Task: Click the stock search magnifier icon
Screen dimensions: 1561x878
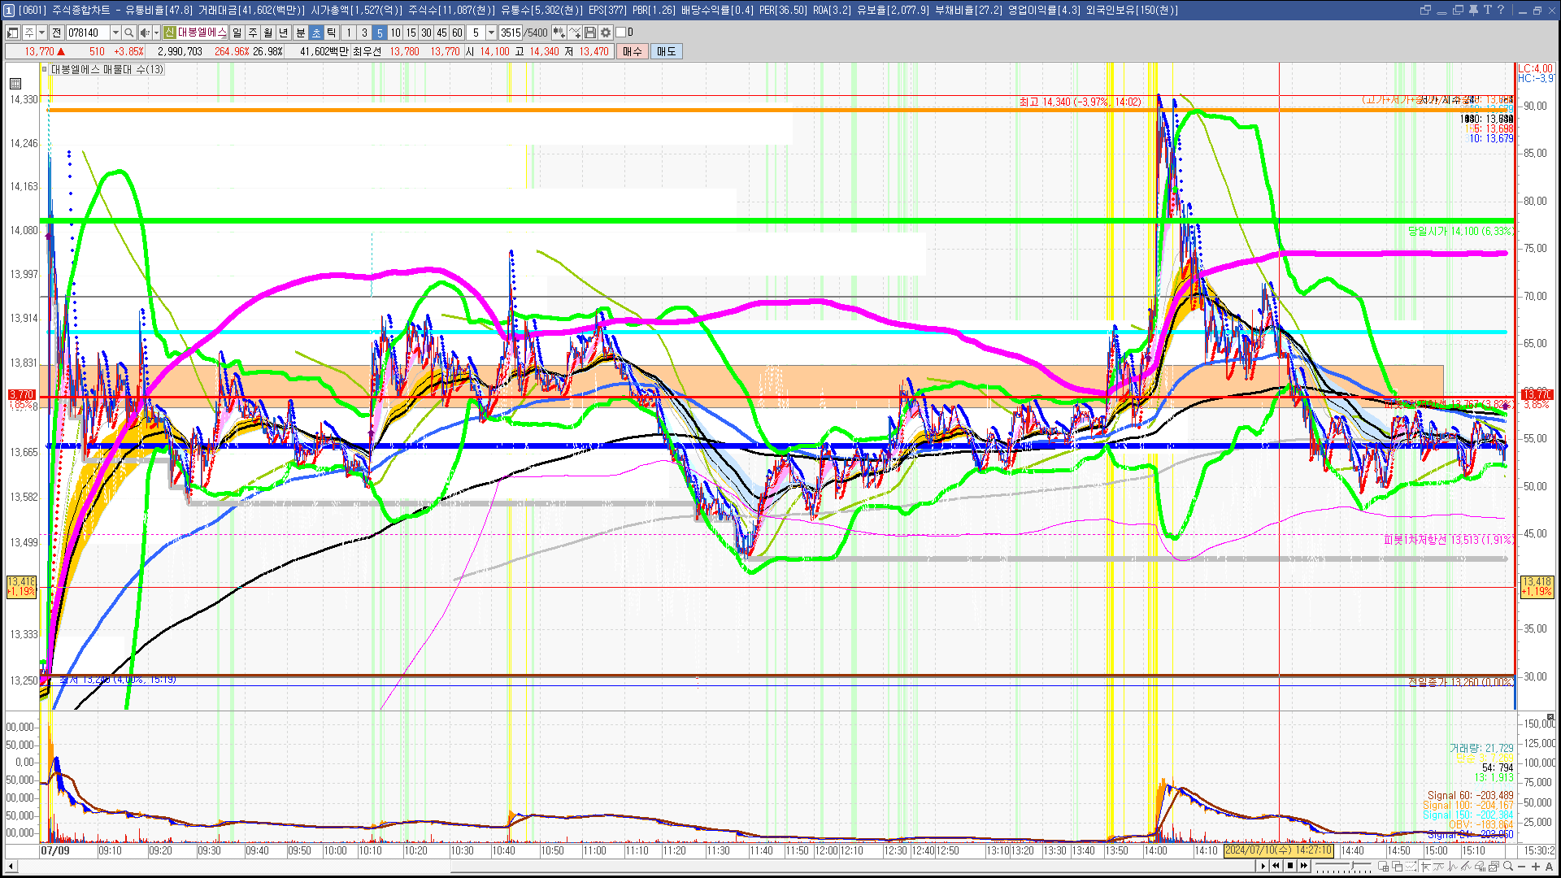Action: (x=129, y=33)
